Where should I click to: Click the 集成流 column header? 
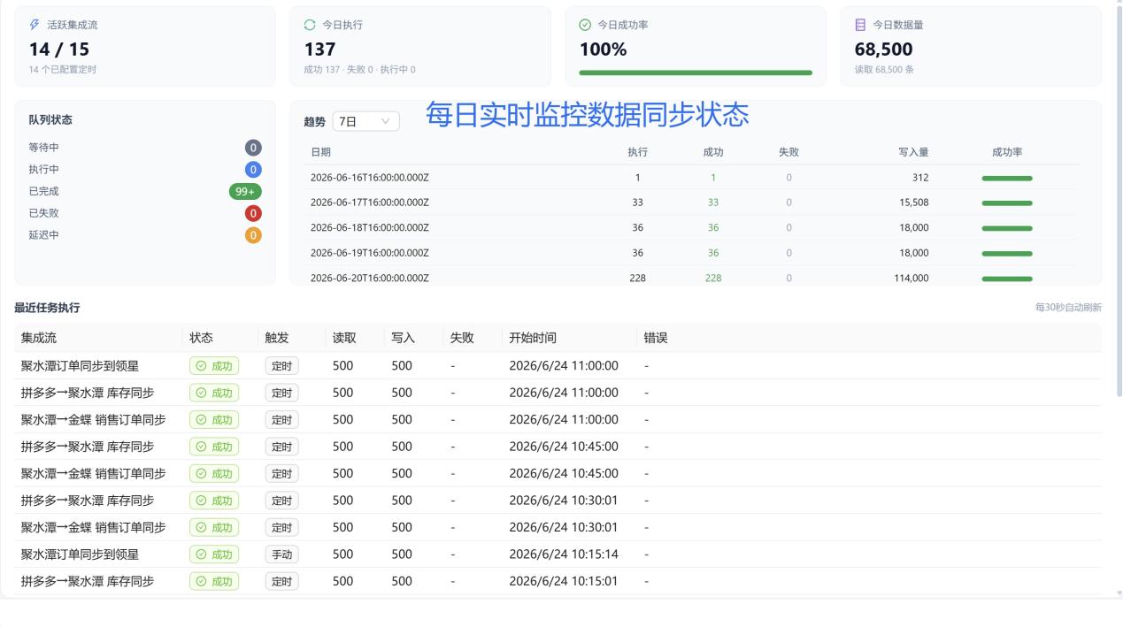tap(39, 338)
